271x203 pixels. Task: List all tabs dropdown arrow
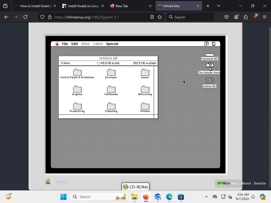pos(218,6)
